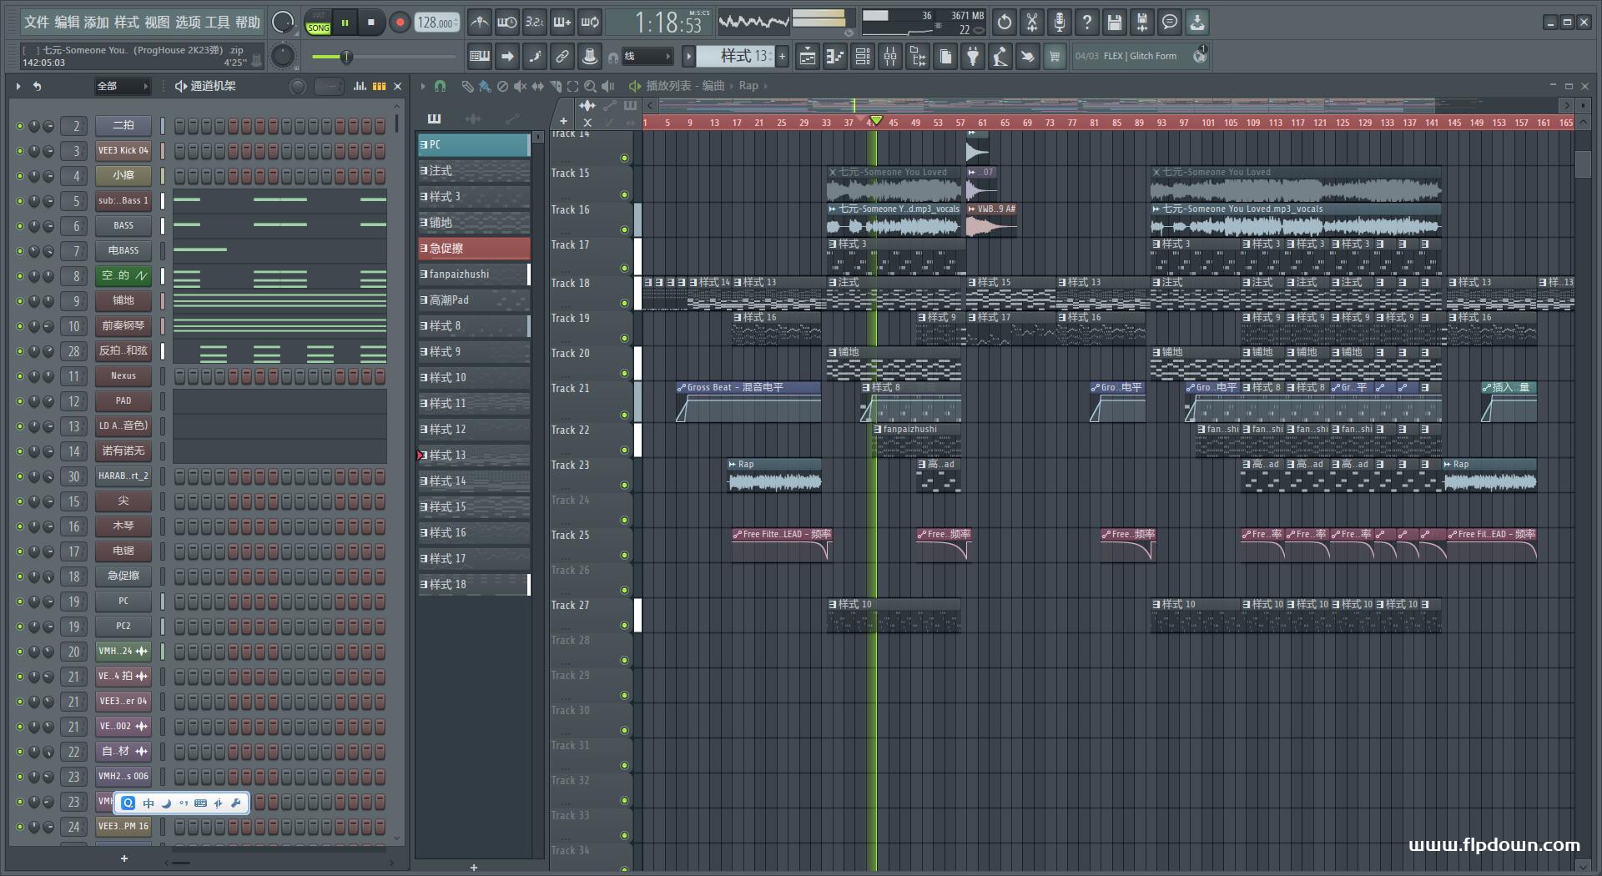
Task: Toggle first step of 二拍 channel
Action: coord(180,126)
